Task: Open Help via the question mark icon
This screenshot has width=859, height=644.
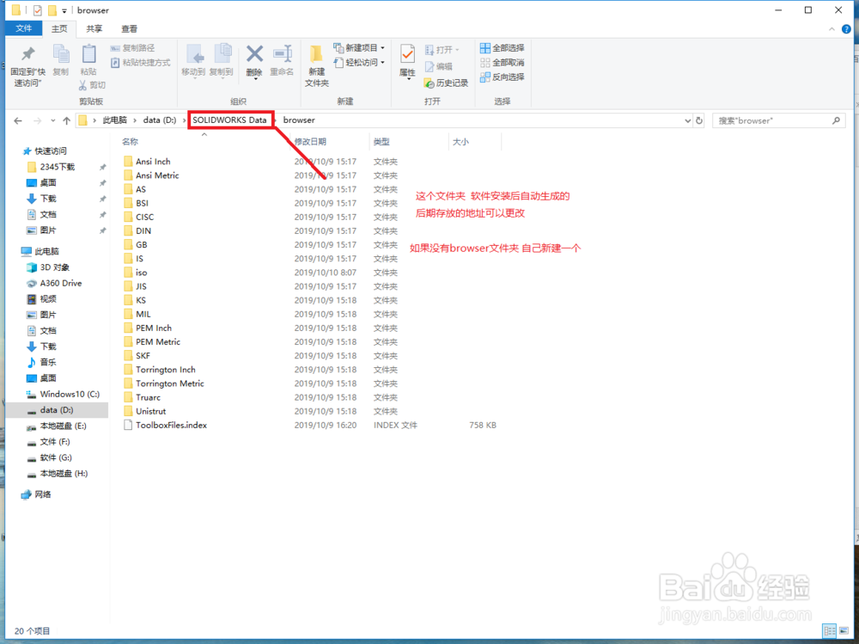Action: tap(846, 29)
